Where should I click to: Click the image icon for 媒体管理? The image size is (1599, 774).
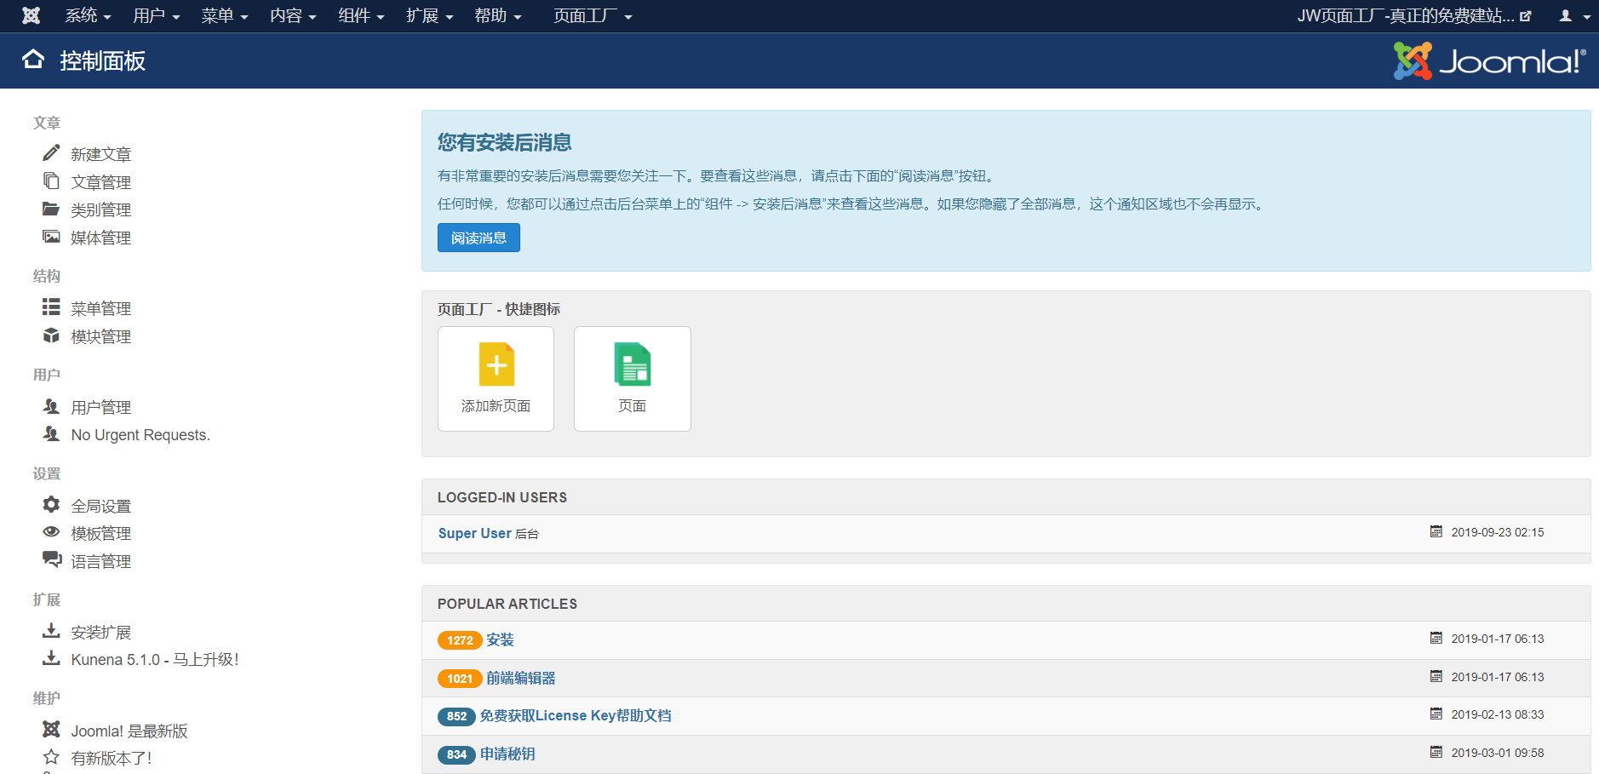[x=51, y=237]
